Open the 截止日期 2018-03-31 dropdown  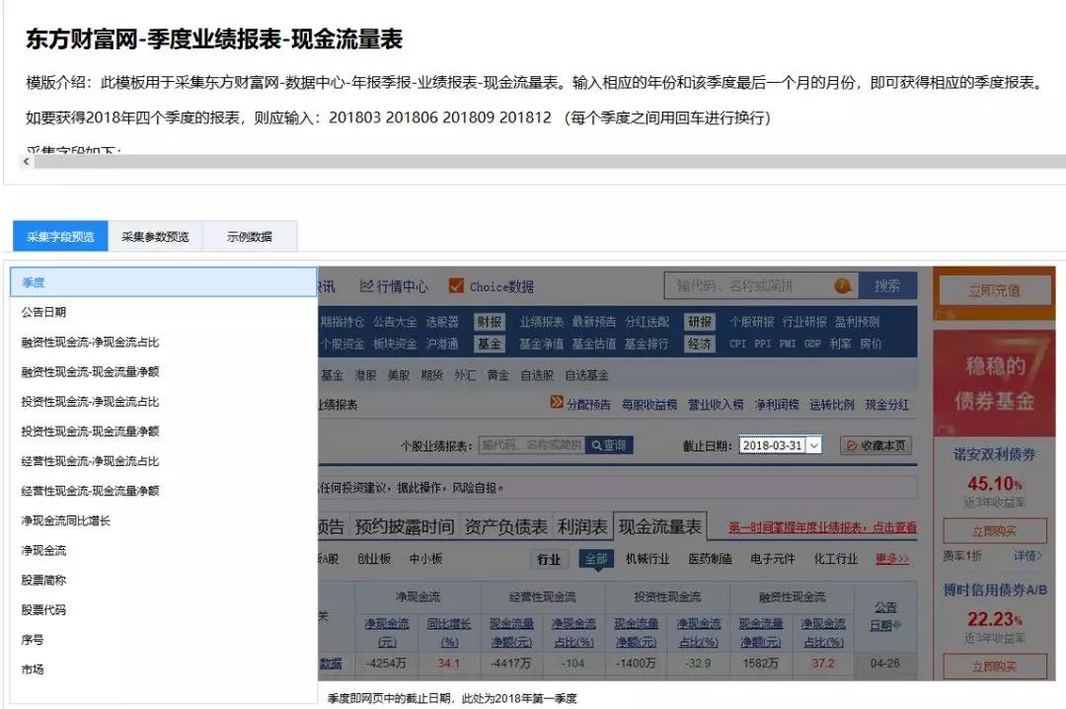781,445
